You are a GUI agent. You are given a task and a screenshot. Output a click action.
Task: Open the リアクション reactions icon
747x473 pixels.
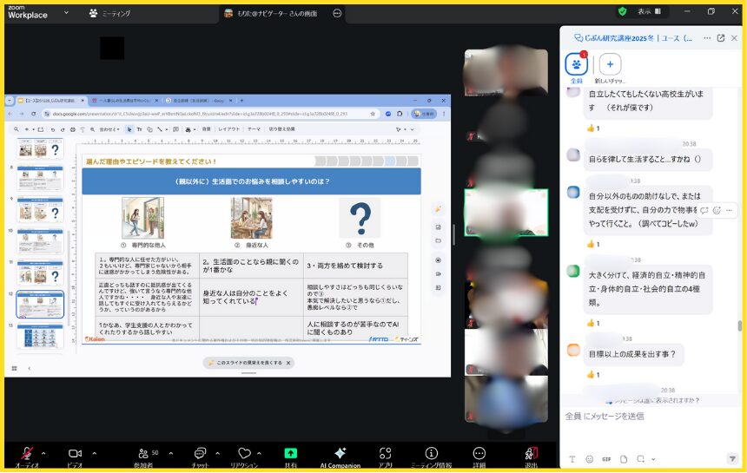(x=244, y=456)
